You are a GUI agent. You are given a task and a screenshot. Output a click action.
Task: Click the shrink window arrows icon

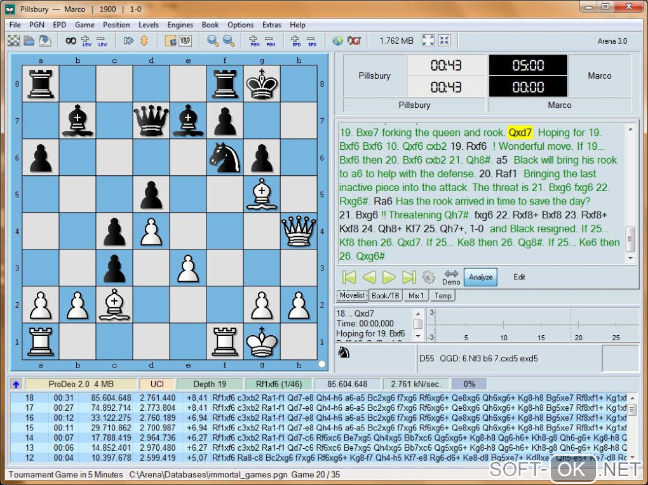point(444,41)
